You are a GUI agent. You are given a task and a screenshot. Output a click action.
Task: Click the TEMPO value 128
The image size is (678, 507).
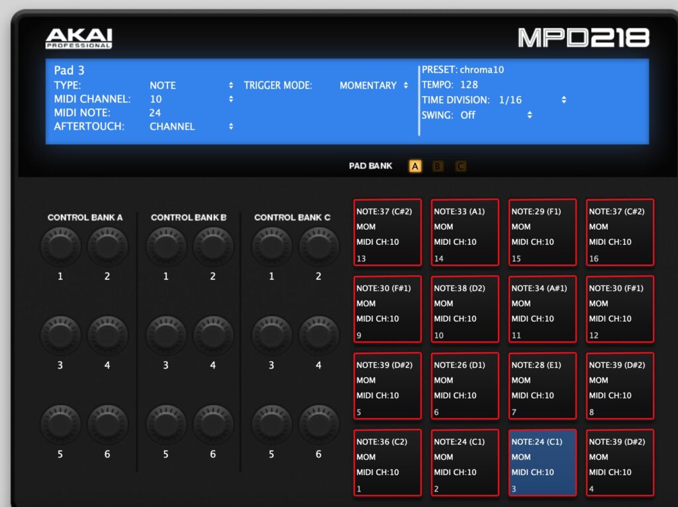coord(469,85)
